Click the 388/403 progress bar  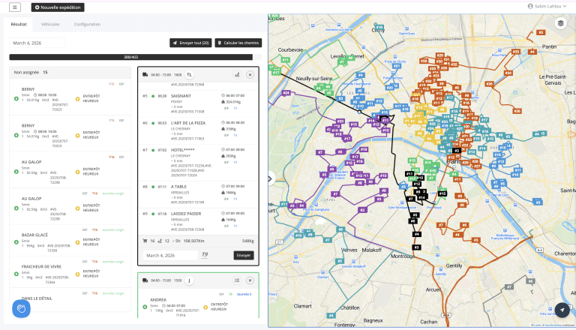click(x=131, y=56)
